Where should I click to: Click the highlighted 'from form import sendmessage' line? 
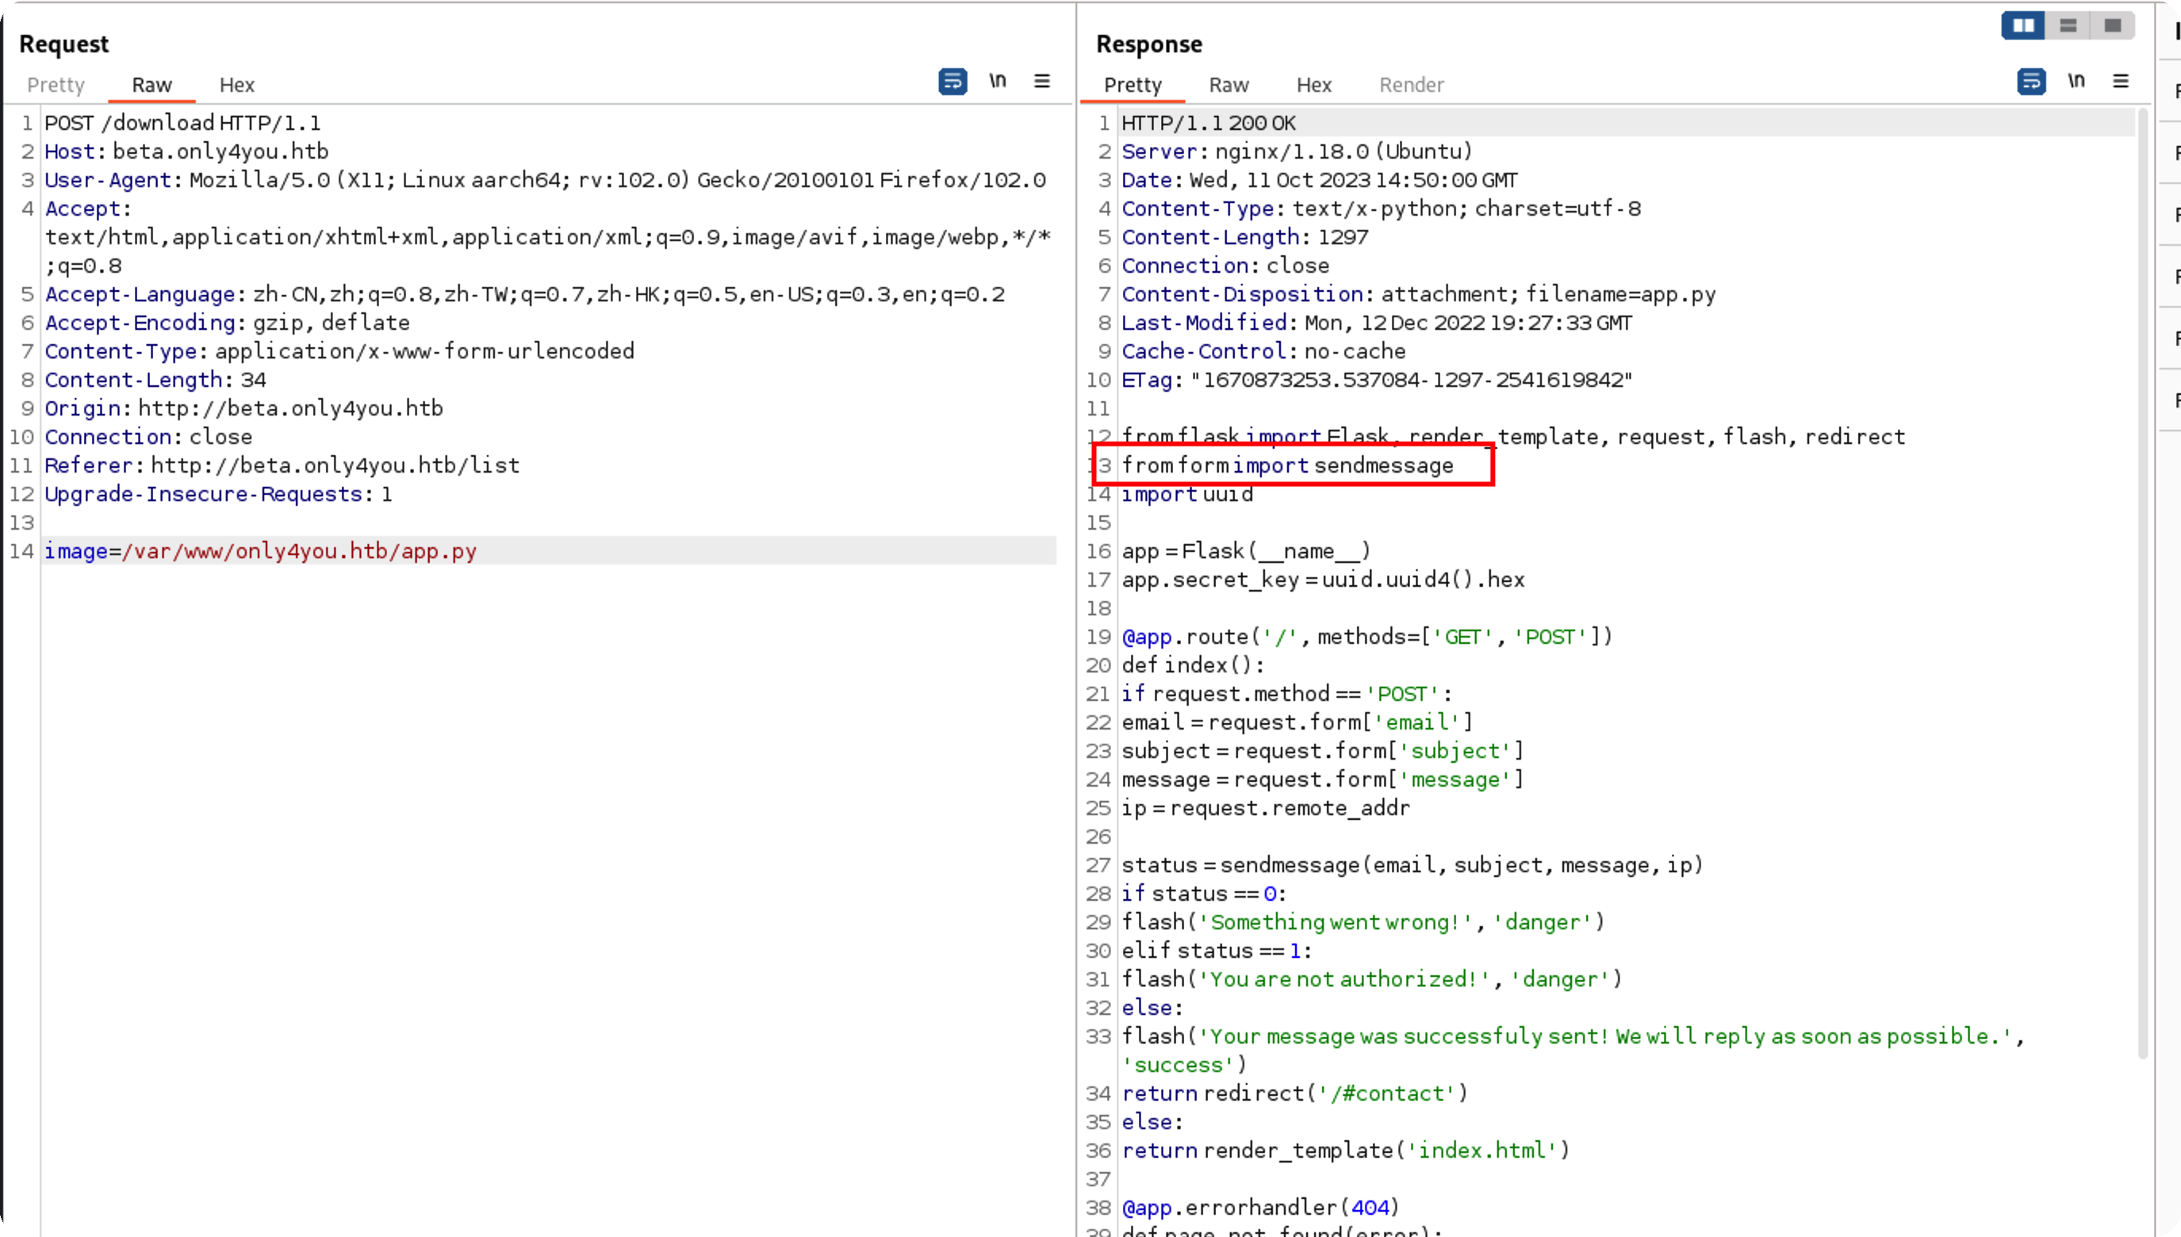pyautogui.click(x=1287, y=465)
